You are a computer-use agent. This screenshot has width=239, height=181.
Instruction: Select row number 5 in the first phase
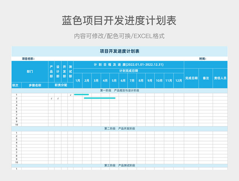pyautogui.click(x=16, y=109)
